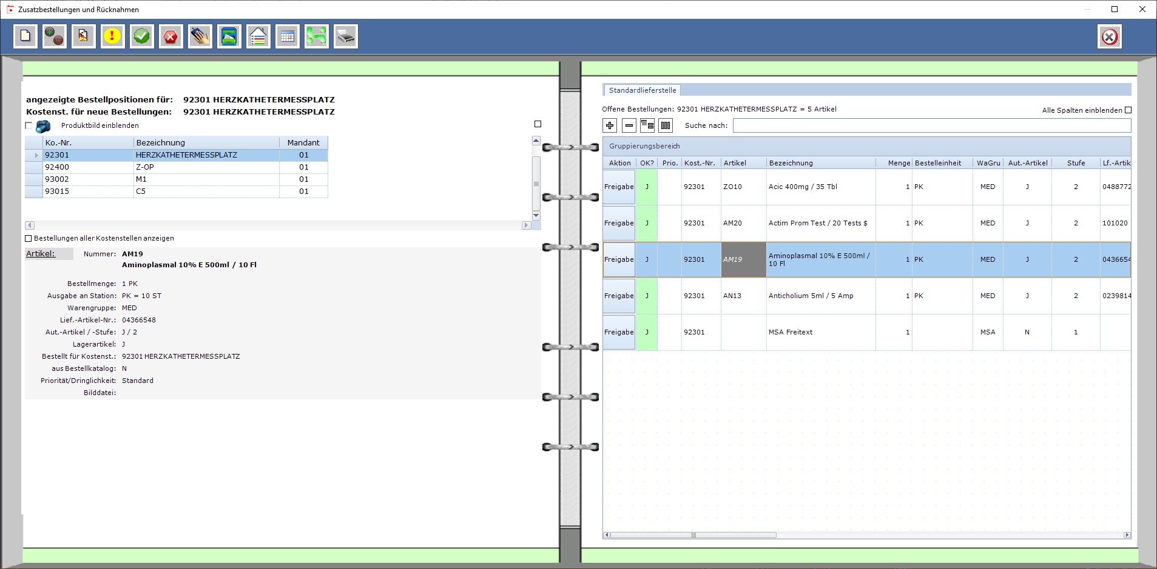
Task: Sort by the 'OK?' column header
Action: coord(647,163)
